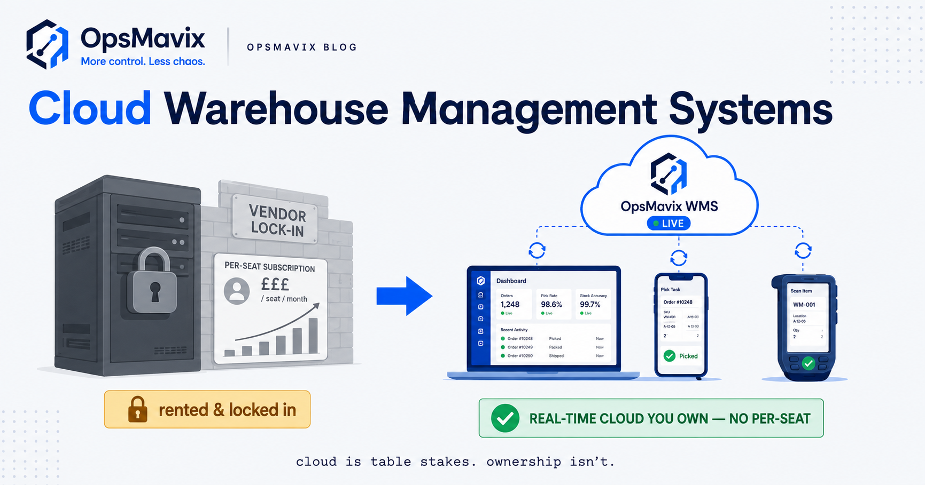This screenshot has height=485, width=925.
Task: Click the "Pick Task" title on the phone
Action: tap(671, 290)
